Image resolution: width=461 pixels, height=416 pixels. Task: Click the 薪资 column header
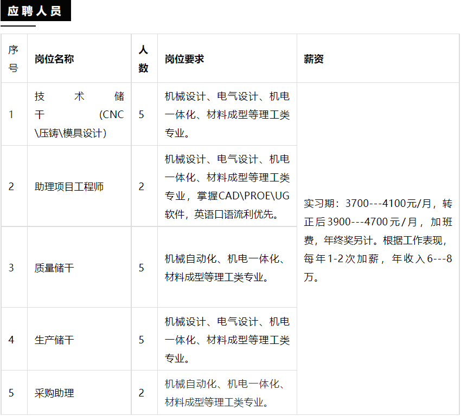pyautogui.click(x=313, y=59)
